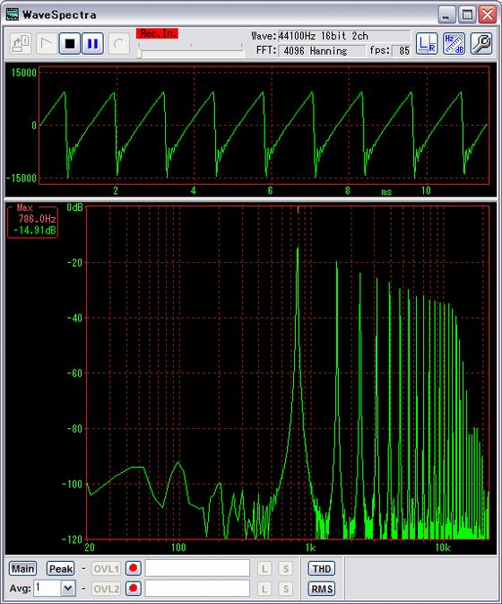Viewport: 502px width, 604px height.
Task: Open a wave file with the file icon
Action: click(21, 44)
